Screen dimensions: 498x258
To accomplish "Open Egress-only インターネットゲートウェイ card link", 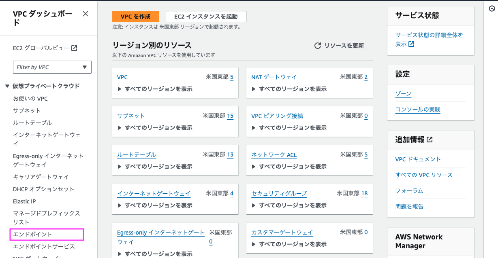I will [x=161, y=237].
